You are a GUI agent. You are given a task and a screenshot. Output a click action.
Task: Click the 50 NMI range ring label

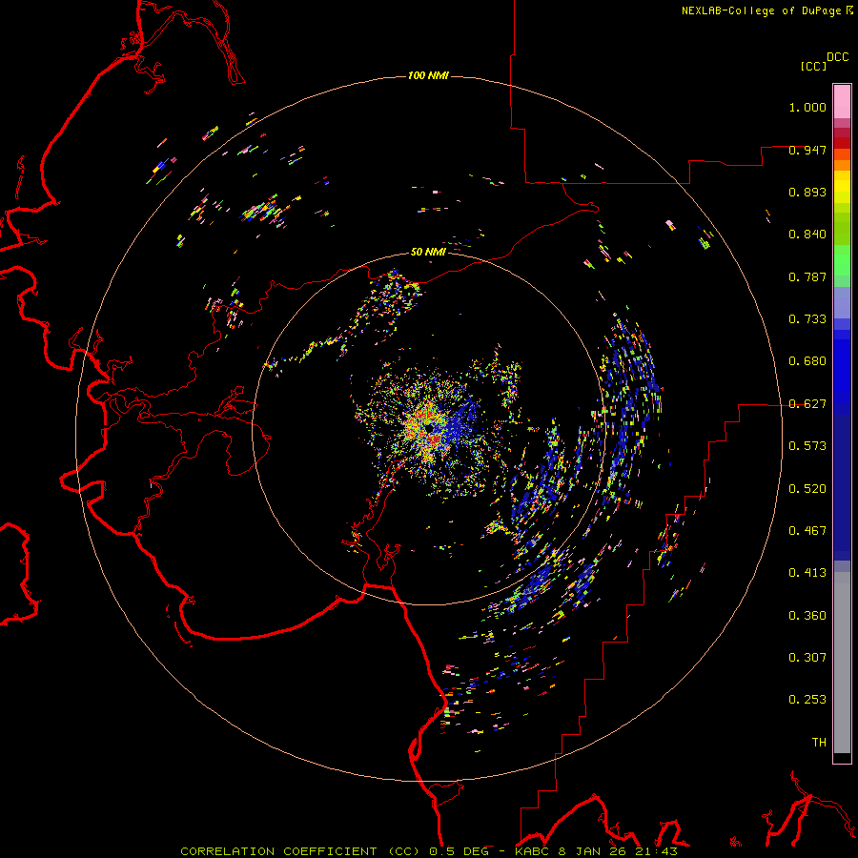(x=428, y=252)
